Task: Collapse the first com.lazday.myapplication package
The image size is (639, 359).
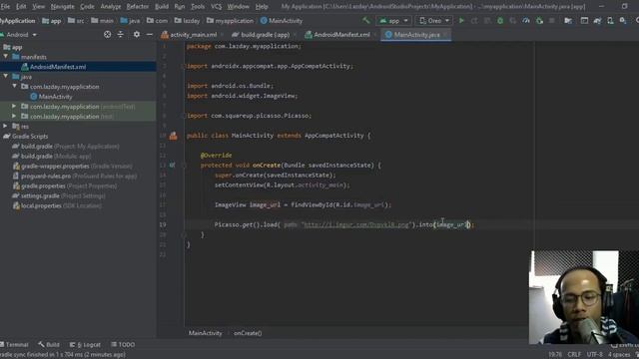Action: point(15,87)
